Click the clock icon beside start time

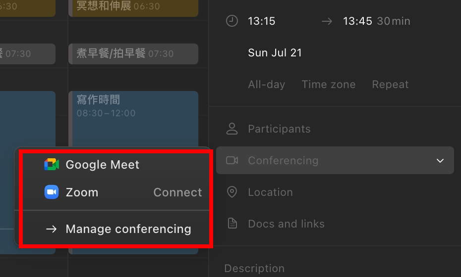click(x=231, y=21)
